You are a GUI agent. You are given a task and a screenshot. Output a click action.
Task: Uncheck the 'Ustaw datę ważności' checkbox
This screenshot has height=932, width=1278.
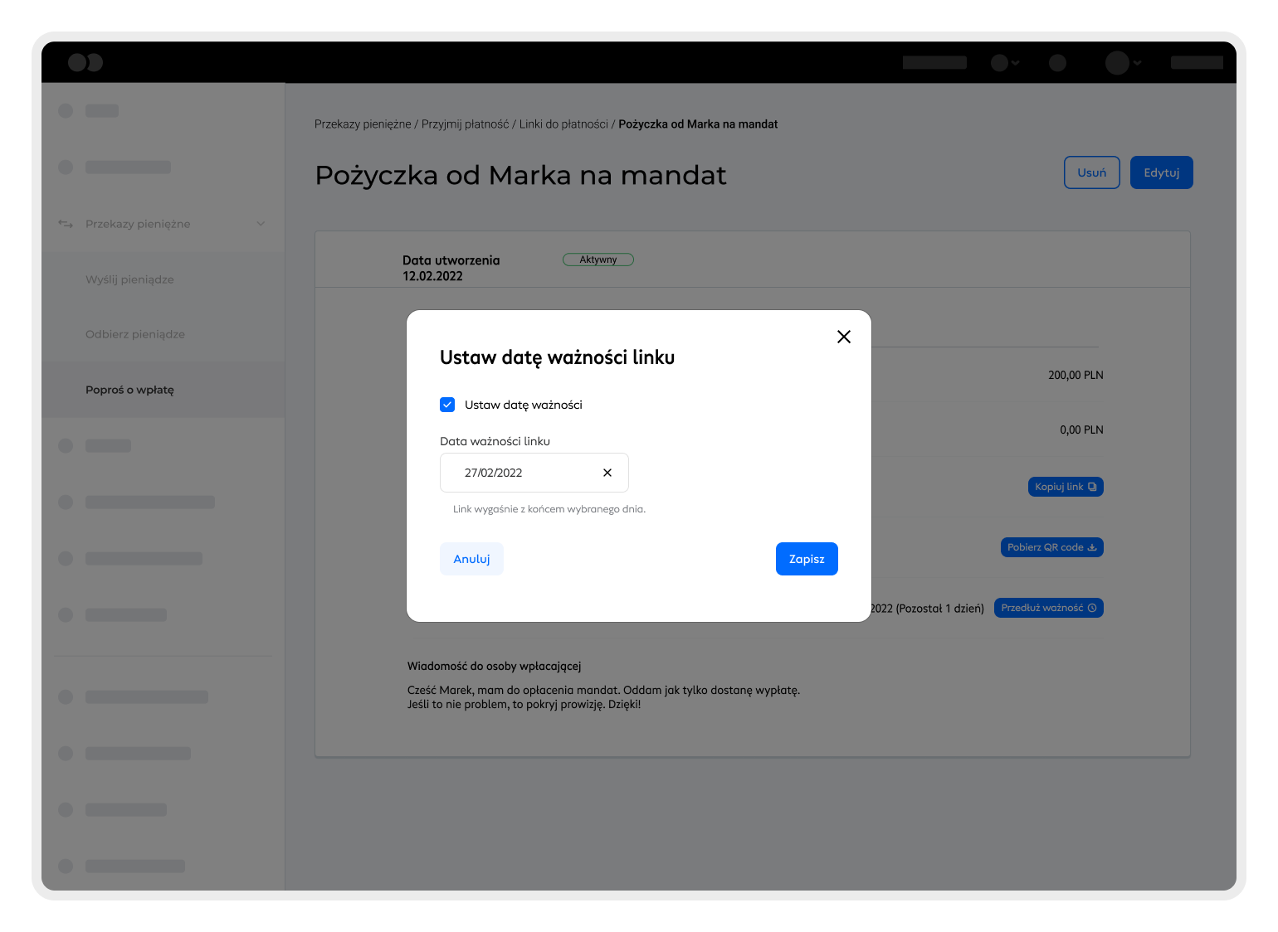tap(447, 405)
